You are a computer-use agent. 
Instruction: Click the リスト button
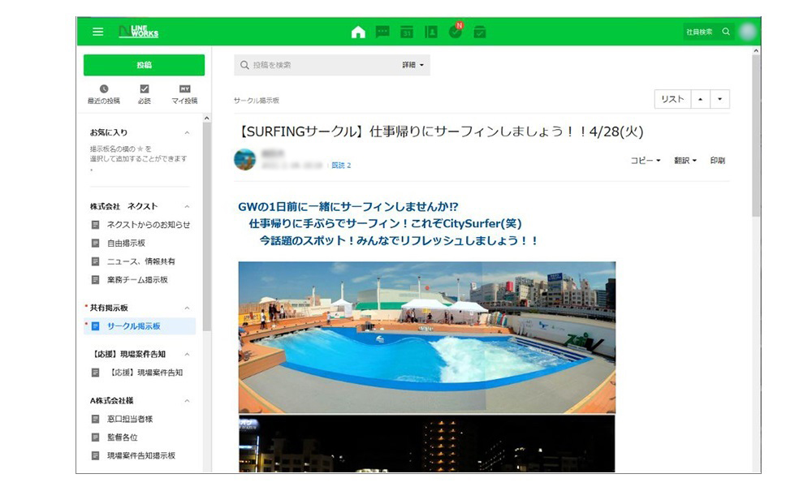(672, 99)
